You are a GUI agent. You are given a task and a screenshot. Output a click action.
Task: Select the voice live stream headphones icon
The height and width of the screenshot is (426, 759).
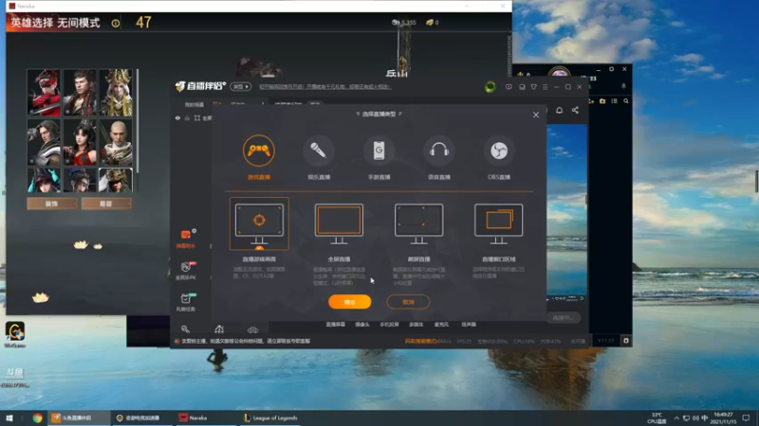click(439, 151)
